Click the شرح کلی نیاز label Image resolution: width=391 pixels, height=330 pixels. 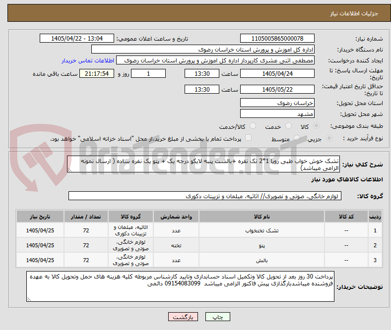click(x=363, y=165)
